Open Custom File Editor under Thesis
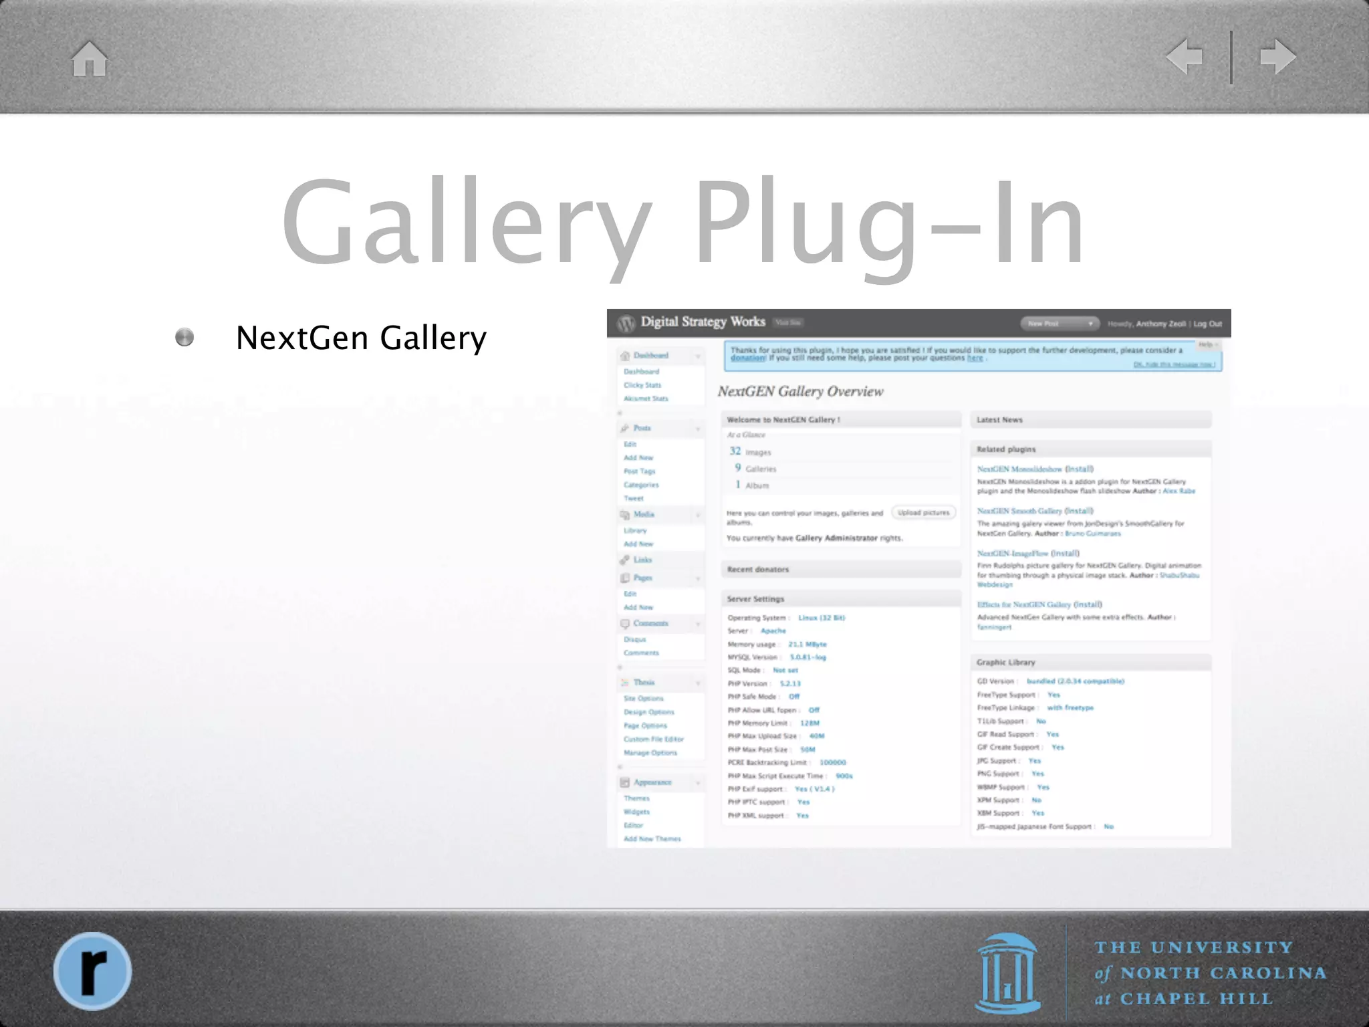The image size is (1369, 1027). click(x=653, y=739)
